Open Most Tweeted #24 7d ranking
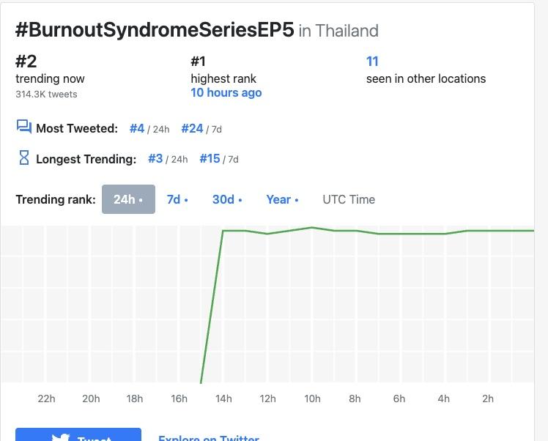 (x=192, y=128)
